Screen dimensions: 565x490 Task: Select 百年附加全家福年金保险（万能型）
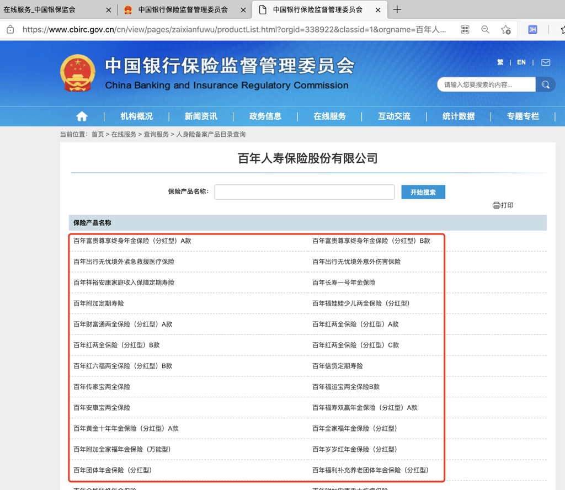(123, 450)
